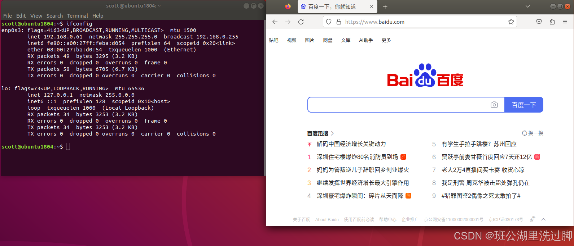The height and width of the screenshot is (246, 574).
Task: Open the 图片 navigation link
Action: point(310,40)
